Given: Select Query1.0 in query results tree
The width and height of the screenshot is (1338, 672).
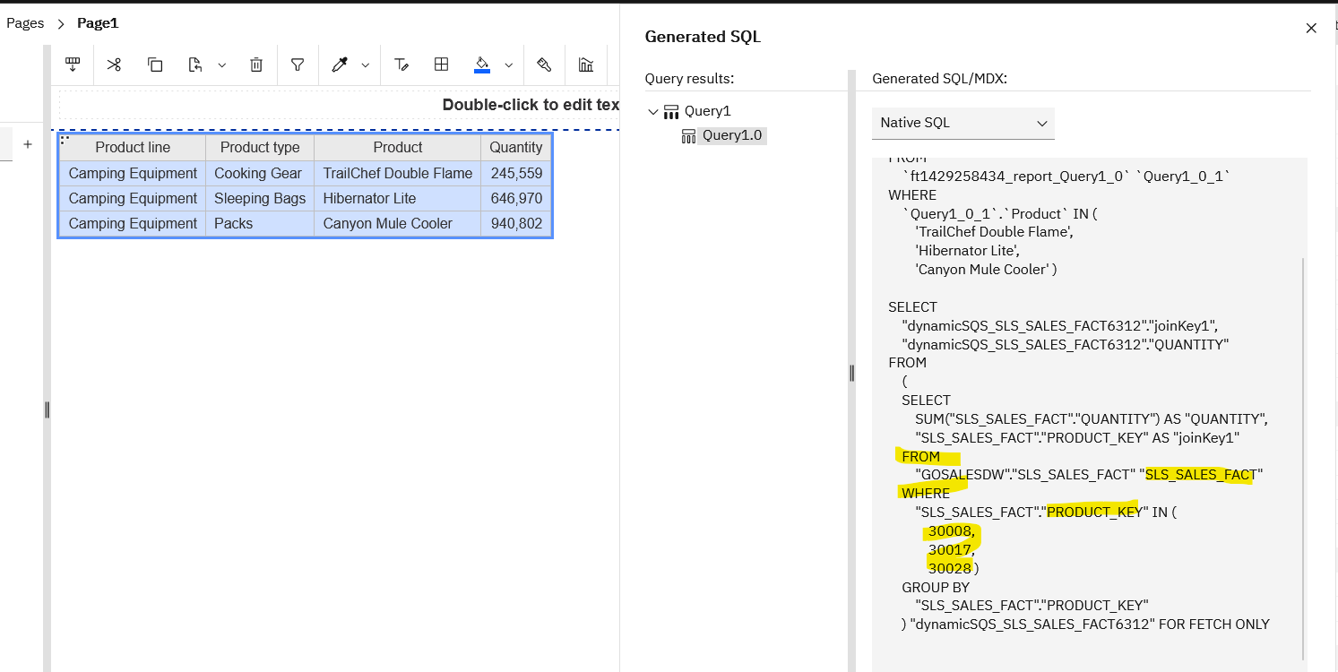Looking at the screenshot, I should pyautogui.click(x=733, y=135).
